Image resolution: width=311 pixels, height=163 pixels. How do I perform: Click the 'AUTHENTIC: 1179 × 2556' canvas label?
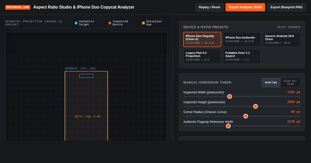tap(80, 69)
